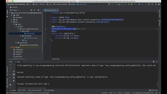
Task: Select the App tab in Run panel
Action: point(18,62)
